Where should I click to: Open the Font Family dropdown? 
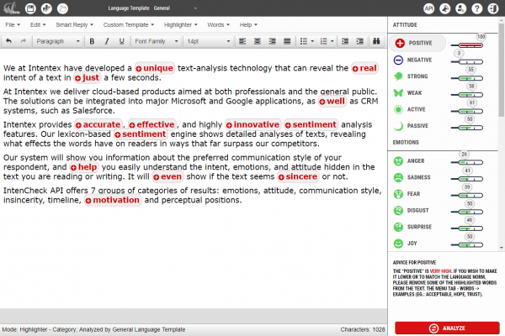[x=157, y=41]
